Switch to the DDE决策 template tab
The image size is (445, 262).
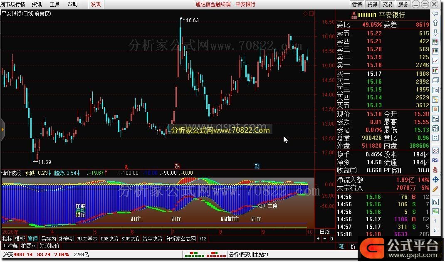pyautogui.click(x=109, y=239)
